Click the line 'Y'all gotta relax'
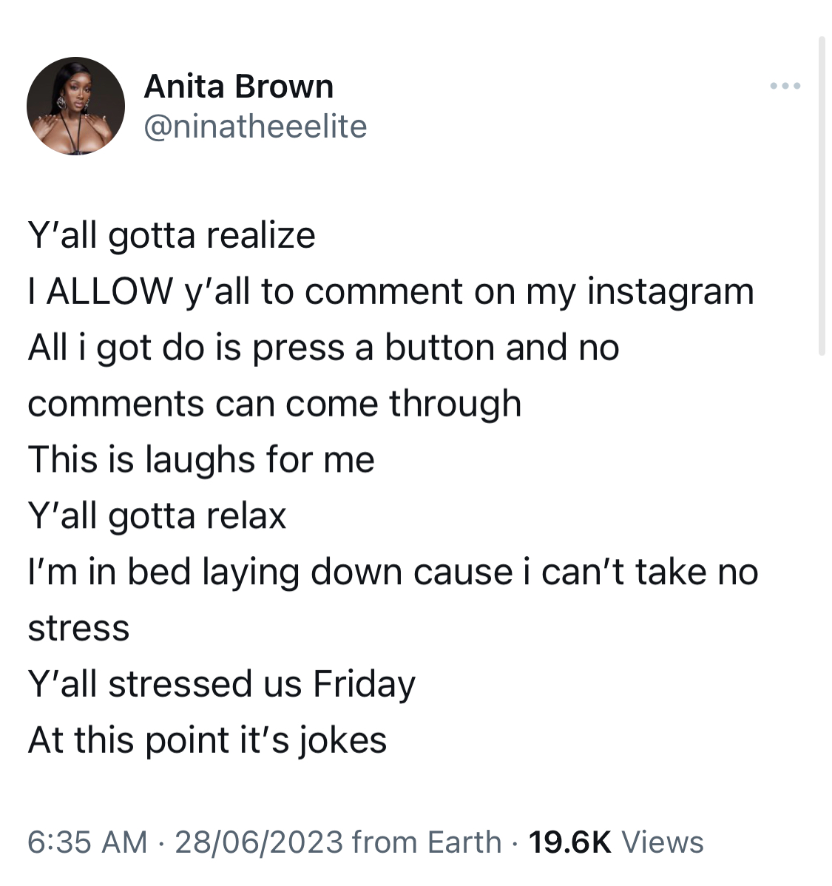832x886 pixels. (157, 516)
